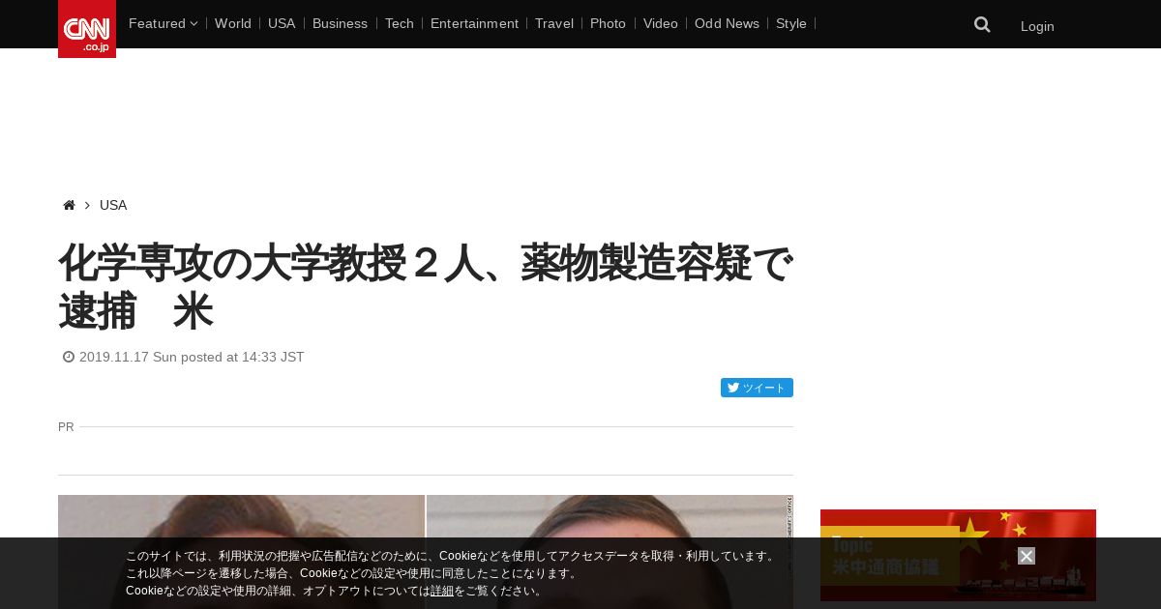1161x609 pixels.
Task: Select Odd News in navigation
Action: pyautogui.click(x=727, y=23)
